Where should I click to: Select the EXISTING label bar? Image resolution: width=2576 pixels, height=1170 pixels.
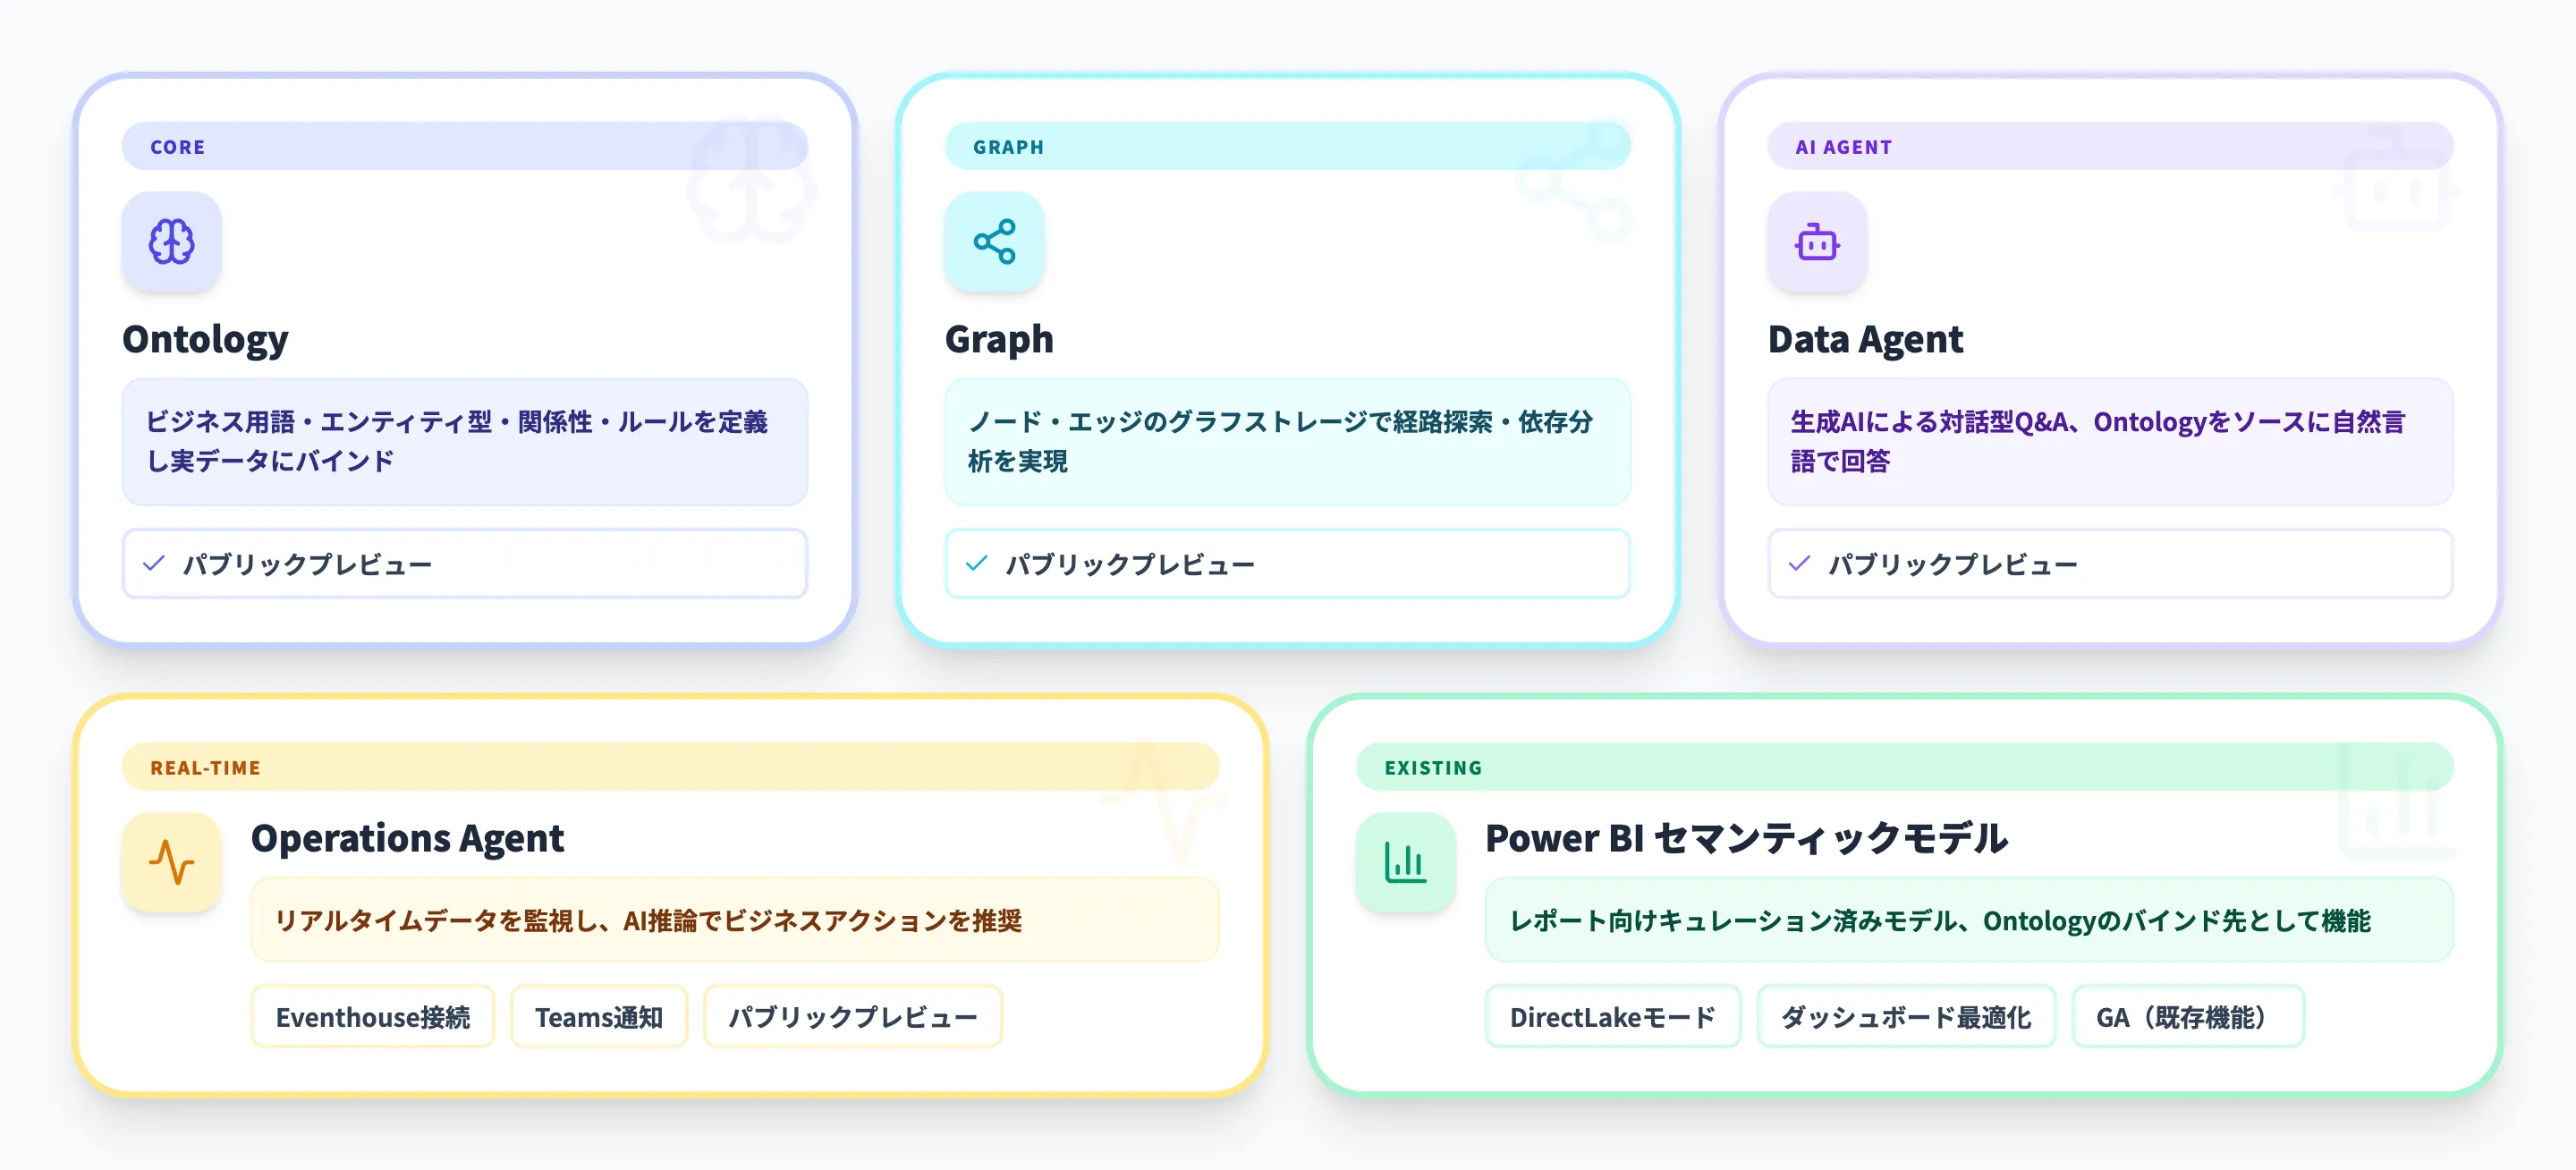pyautogui.click(x=1904, y=767)
